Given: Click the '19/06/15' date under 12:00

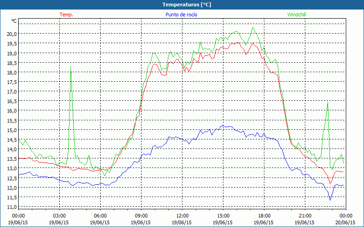Looking at the screenshot, I should click(182, 222).
